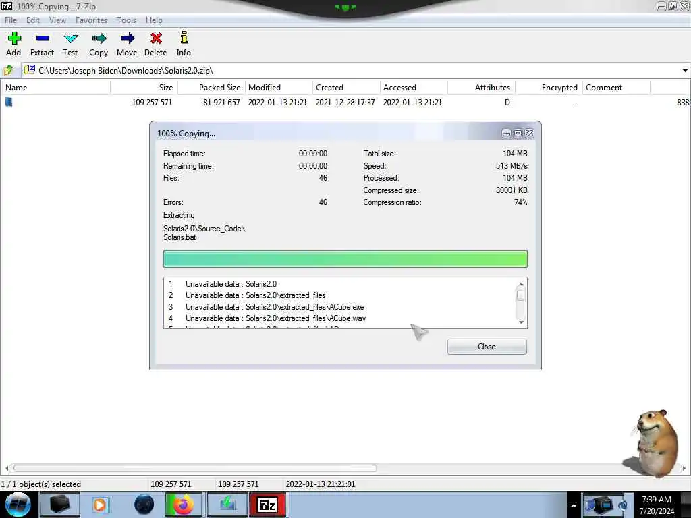The image size is (691, 518).
Task: Show hidden system tray icons
Action: [574, 505]
